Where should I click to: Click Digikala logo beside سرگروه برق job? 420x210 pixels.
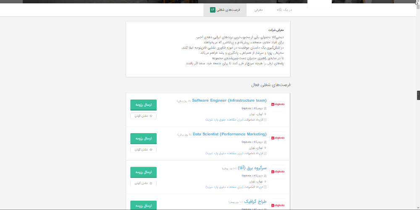coord(278,171)
